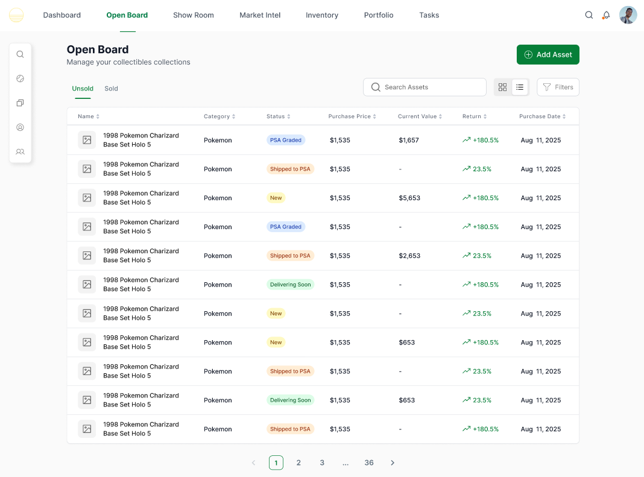Open the Filters panel
The width and height of the screenshot is (644, 477).
pos(558,87)
